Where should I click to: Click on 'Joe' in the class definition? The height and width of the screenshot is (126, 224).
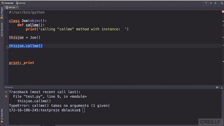pyautogui.click(x=25, y=21)
